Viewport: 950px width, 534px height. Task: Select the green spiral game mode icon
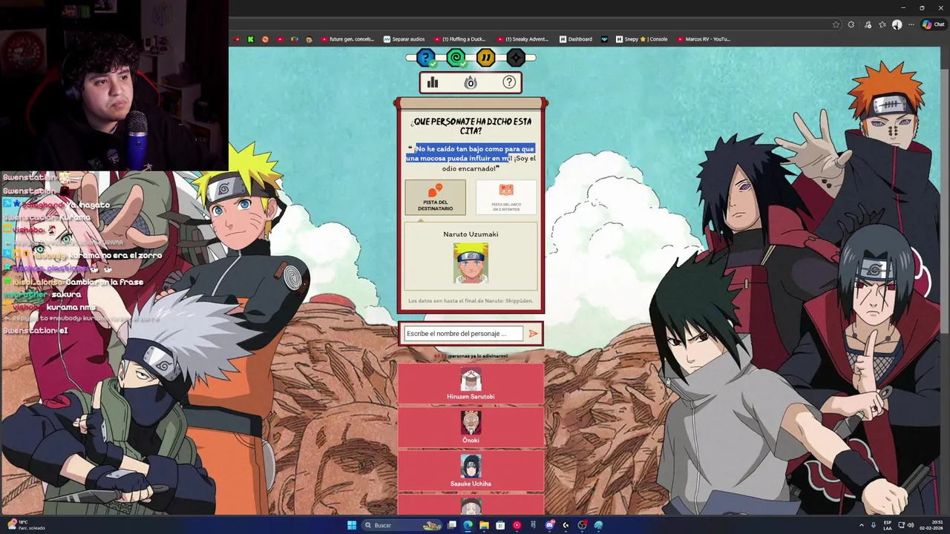456,58
